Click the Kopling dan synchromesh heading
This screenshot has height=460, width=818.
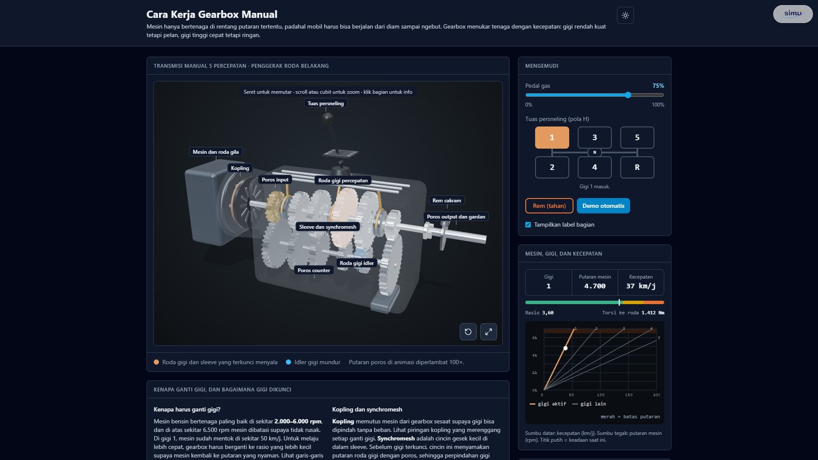tap(367, 409)
